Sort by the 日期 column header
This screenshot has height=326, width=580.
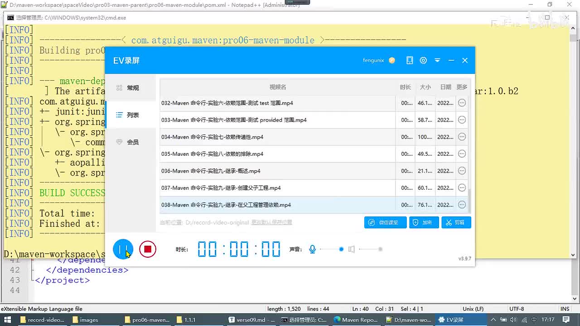[x=445, y=87]
